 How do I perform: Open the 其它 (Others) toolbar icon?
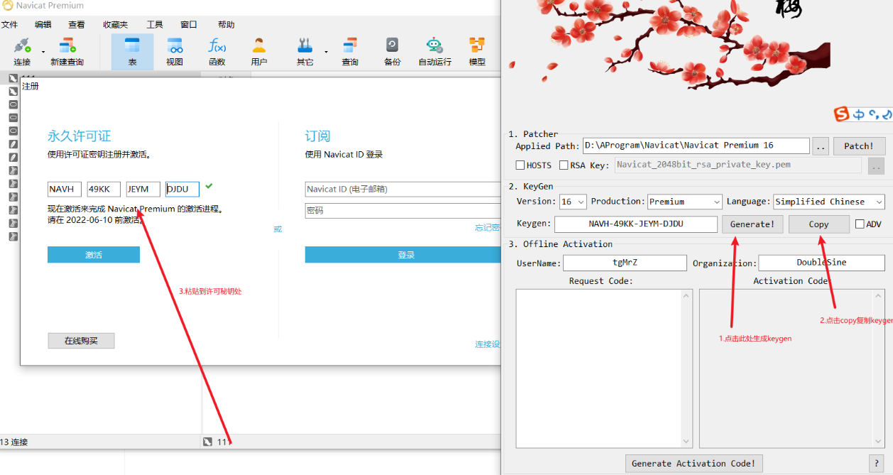pos(305,51)
